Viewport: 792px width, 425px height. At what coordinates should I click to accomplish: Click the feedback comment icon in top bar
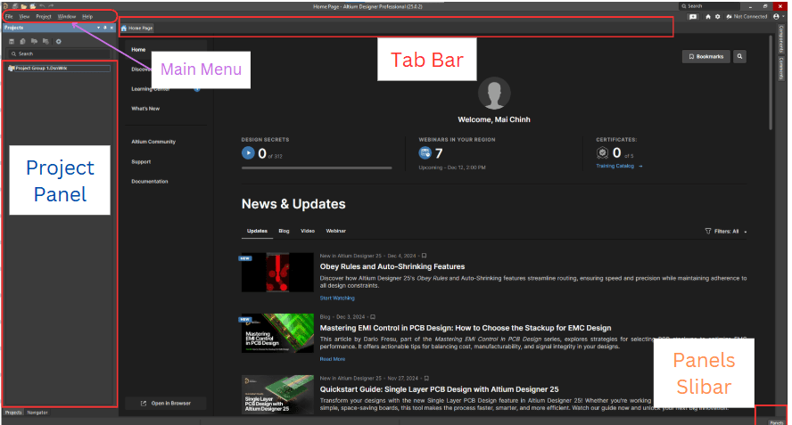coord(693,16)
